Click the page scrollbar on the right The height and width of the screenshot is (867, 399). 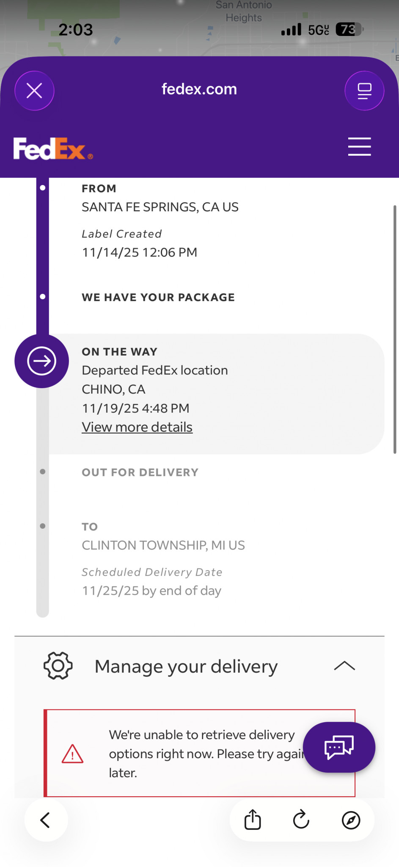tap(395, 330)
